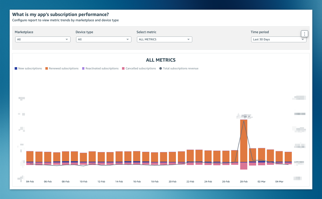Viewport: 322px width, 199px height.
Task: Toggle the New subscriptions series visibility
Action: point(28,68)
